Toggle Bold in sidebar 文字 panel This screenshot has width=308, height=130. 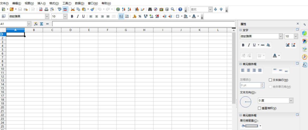pyautogui.click(x=243, y=45)
